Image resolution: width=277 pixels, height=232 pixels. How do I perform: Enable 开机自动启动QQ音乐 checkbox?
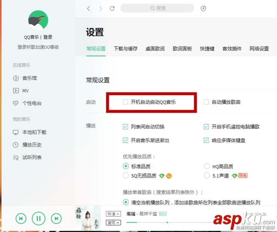tap(125, 102)
